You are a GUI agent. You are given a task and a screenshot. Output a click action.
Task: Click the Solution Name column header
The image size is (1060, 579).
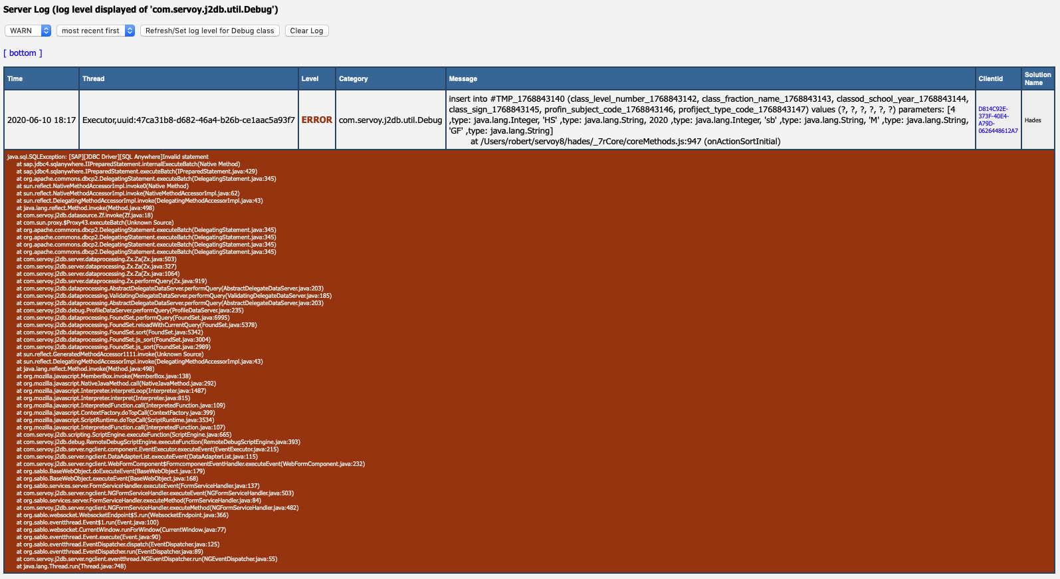pos(1037,78)
